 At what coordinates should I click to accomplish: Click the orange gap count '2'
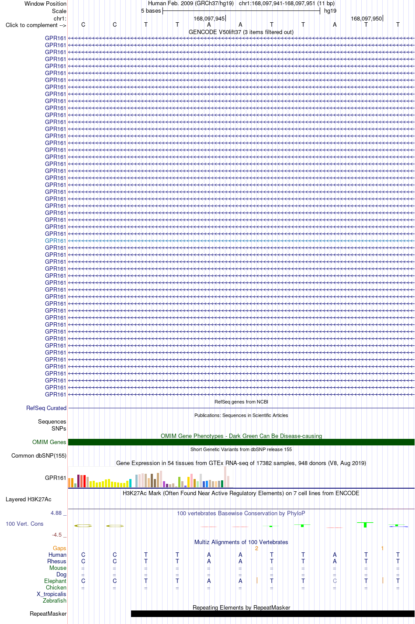coord(257,548)
